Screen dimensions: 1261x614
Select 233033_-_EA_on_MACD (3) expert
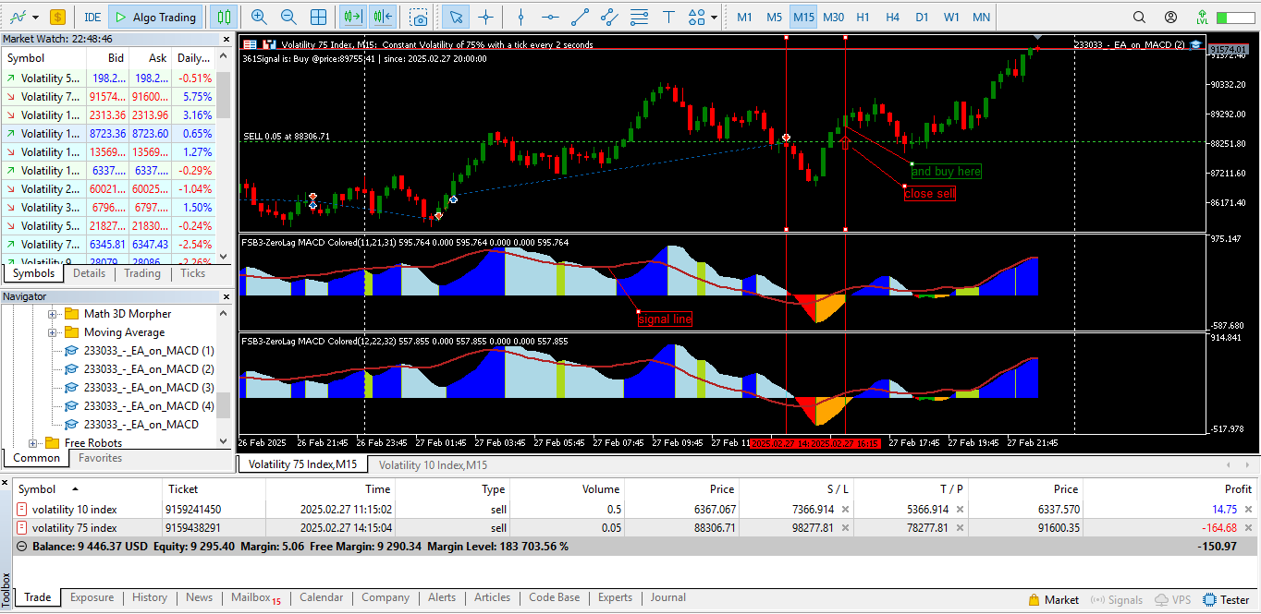148,388
